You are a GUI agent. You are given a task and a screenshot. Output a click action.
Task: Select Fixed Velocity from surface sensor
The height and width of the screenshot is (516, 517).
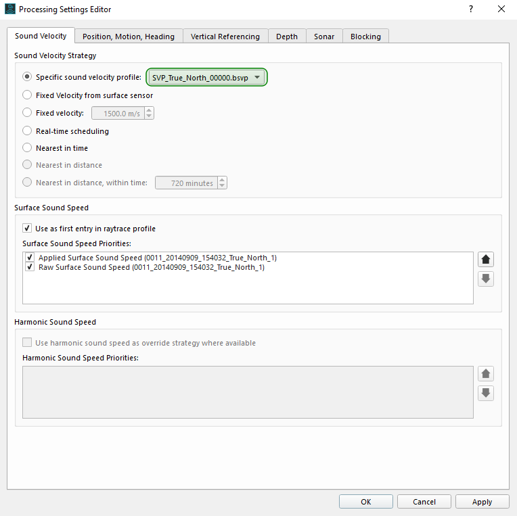tap(28, 95)
